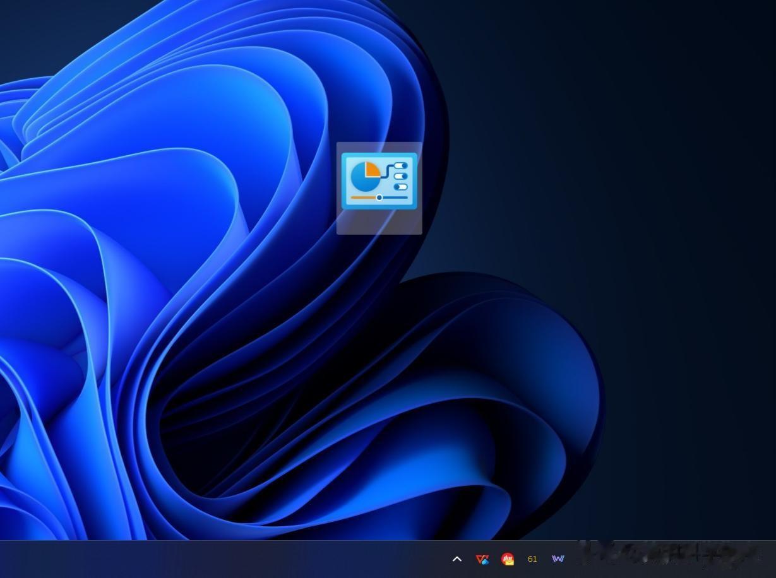The image size is (776, 578).
Task: Click the middle toggle drawn in Control Panel icon
Action: (x=401, y=177)
